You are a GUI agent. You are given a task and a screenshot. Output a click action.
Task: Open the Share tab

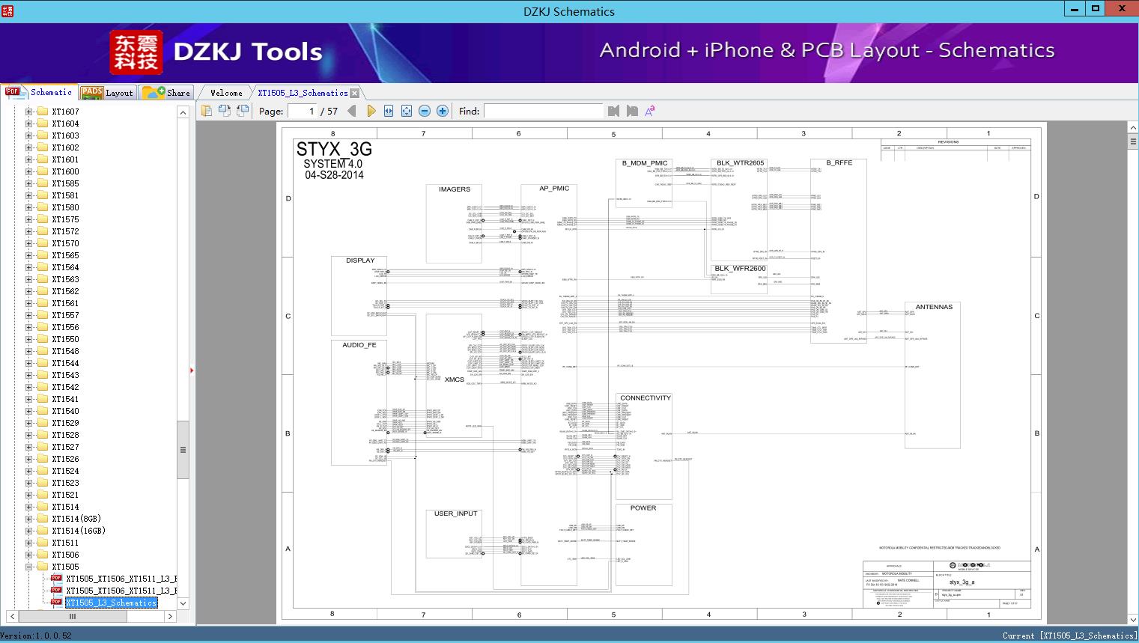(x=167, y=93)
